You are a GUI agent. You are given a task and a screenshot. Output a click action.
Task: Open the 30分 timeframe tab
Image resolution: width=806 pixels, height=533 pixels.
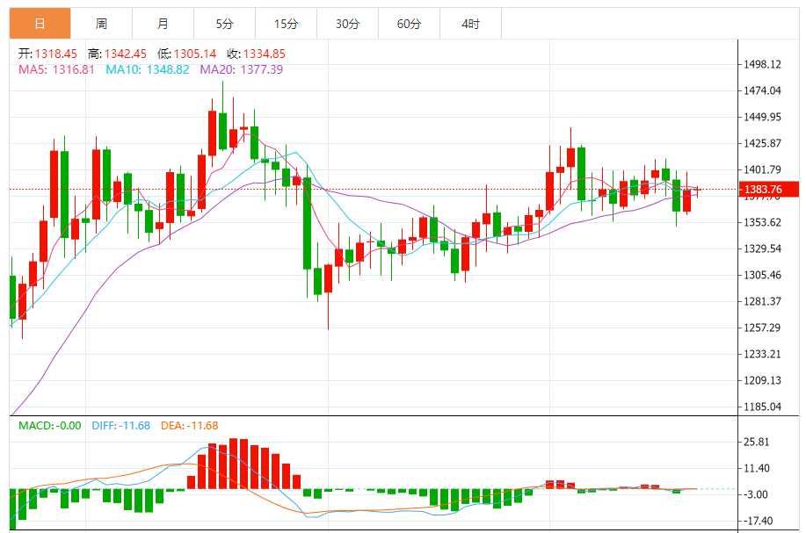[347, 24]
